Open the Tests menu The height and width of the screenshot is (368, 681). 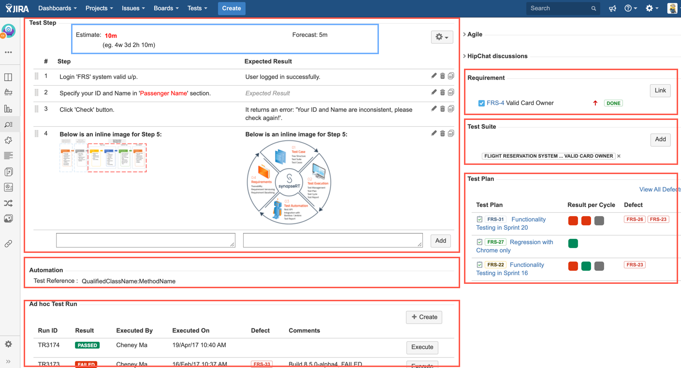(x=197, y=8)
